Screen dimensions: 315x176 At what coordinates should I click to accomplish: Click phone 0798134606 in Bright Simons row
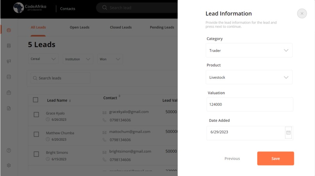120,160
